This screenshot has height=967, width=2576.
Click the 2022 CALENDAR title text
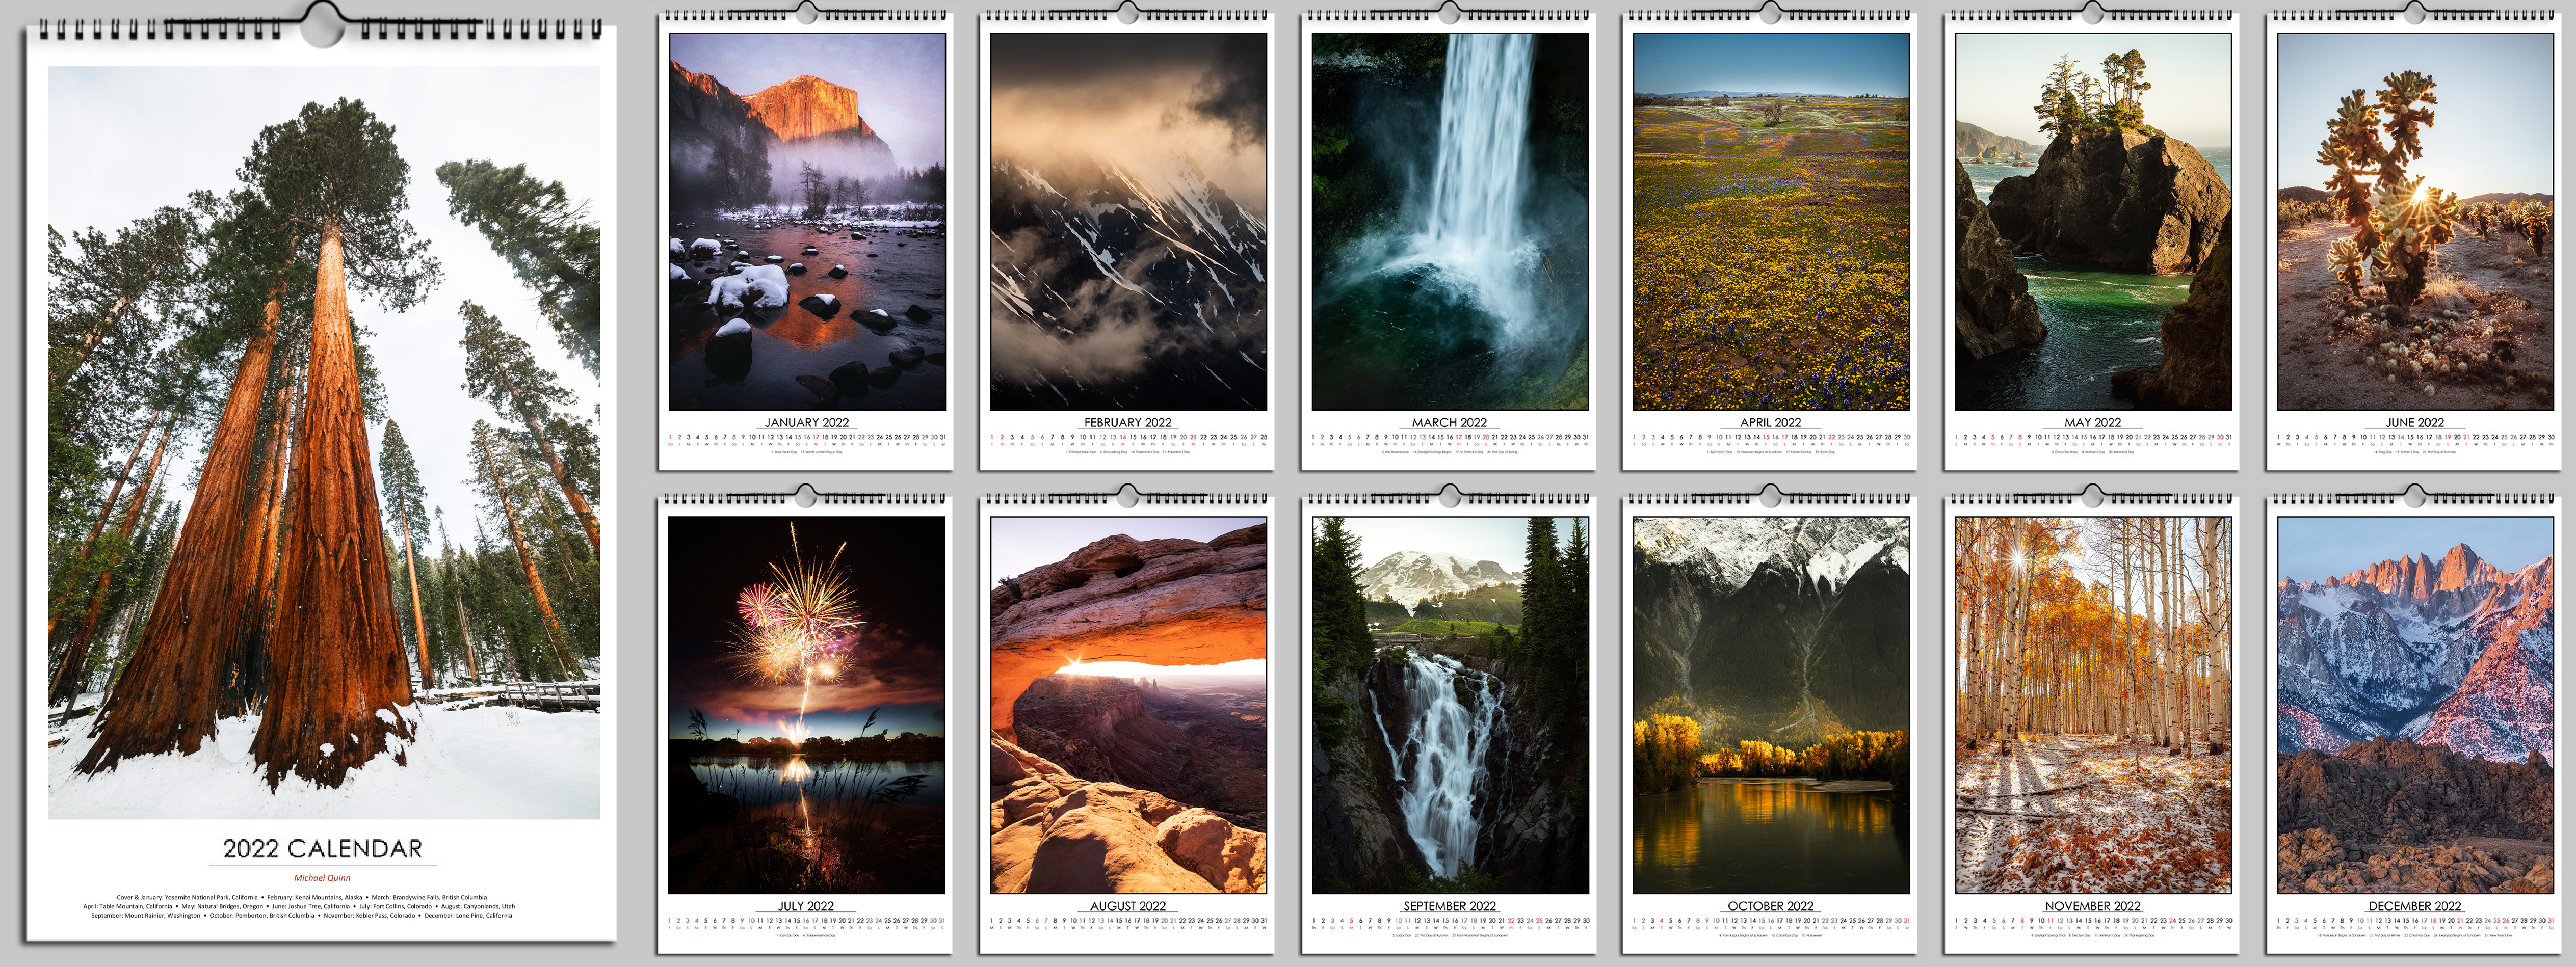click(322, 849)
